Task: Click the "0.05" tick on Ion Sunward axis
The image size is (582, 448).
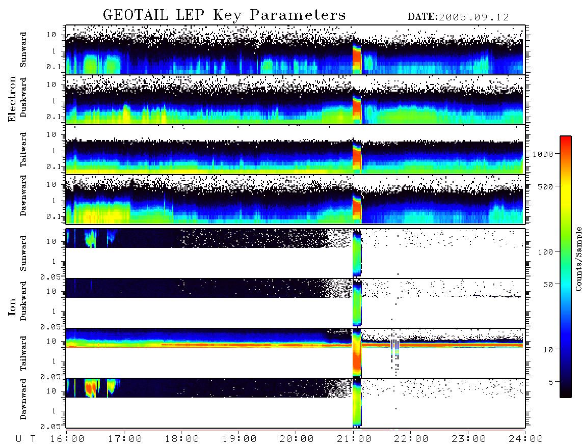Action: point(50,276)
